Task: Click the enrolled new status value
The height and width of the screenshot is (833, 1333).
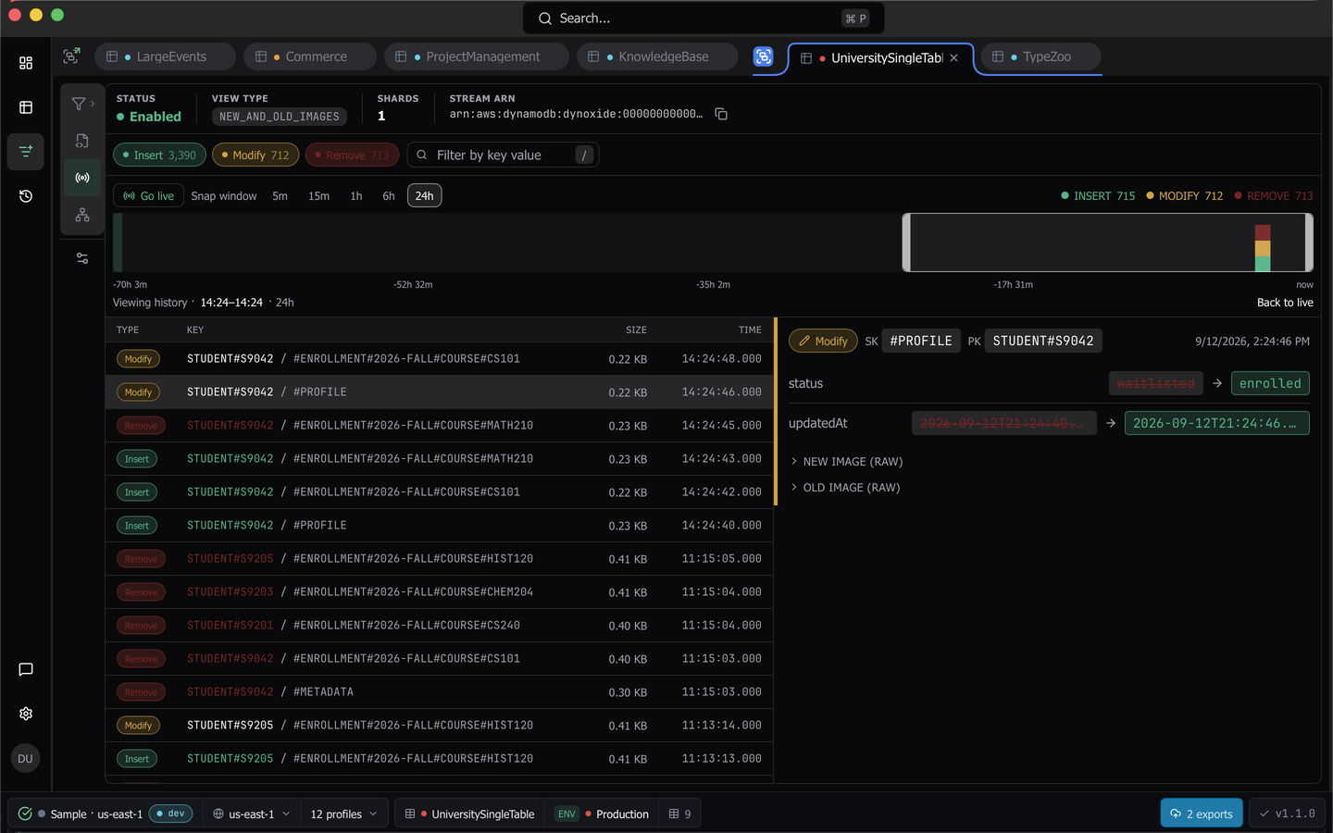Action: point(1270,383)
